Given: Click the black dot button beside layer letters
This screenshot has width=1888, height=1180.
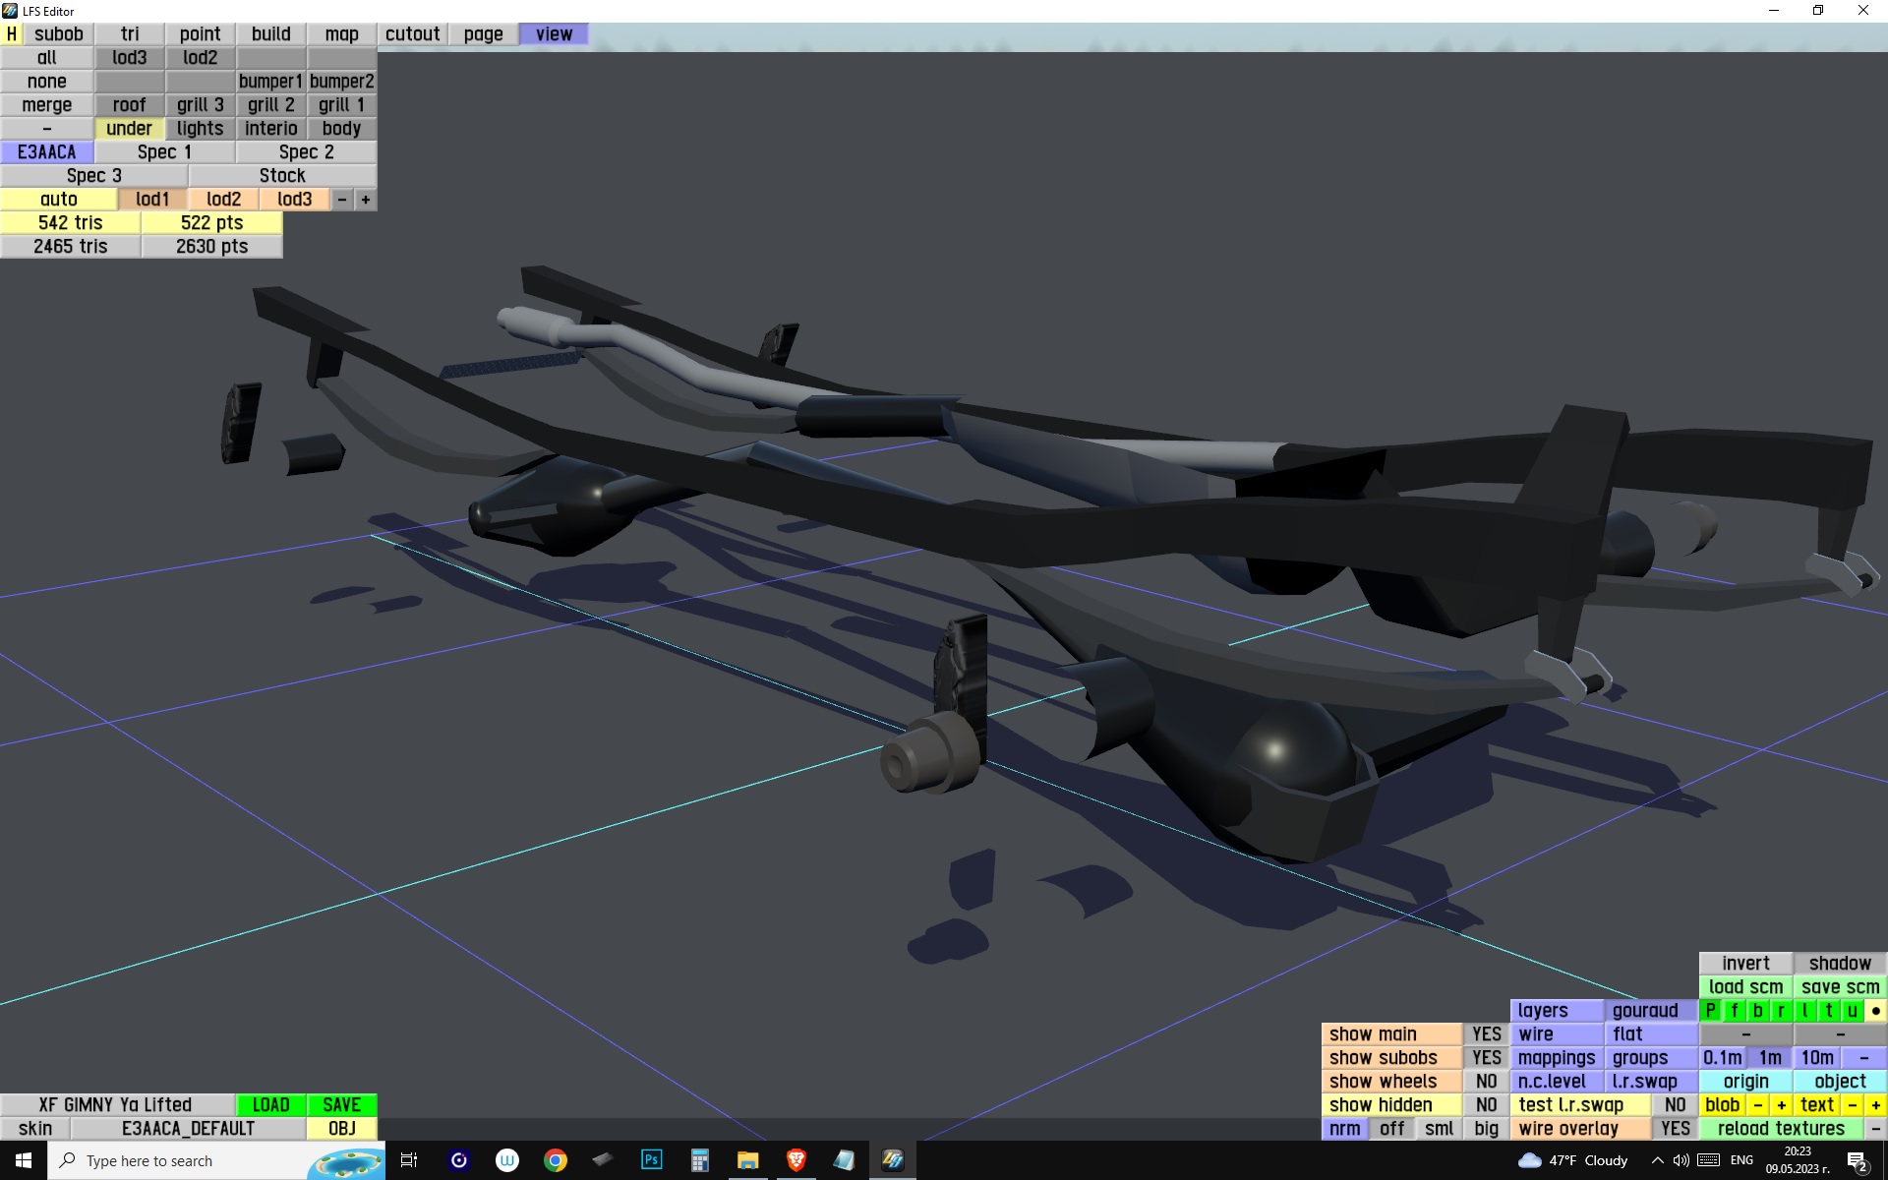Looking at the screenshot, I should pyautogui.click(x=1875, y=1011).
